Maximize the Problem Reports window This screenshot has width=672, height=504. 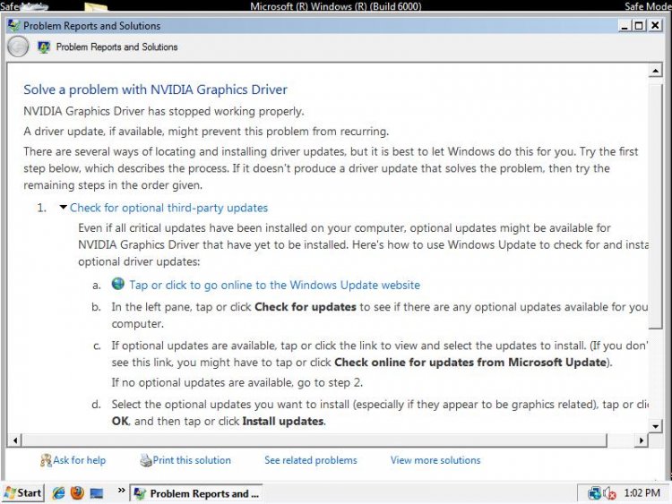tap(639, 26)
